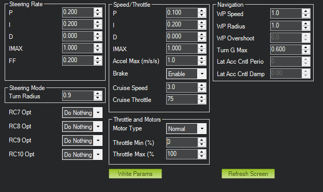The width and height of the screenshot is (323, 192).
Task: Focus the Throttle Min percent field
Action: coord(182,142)
